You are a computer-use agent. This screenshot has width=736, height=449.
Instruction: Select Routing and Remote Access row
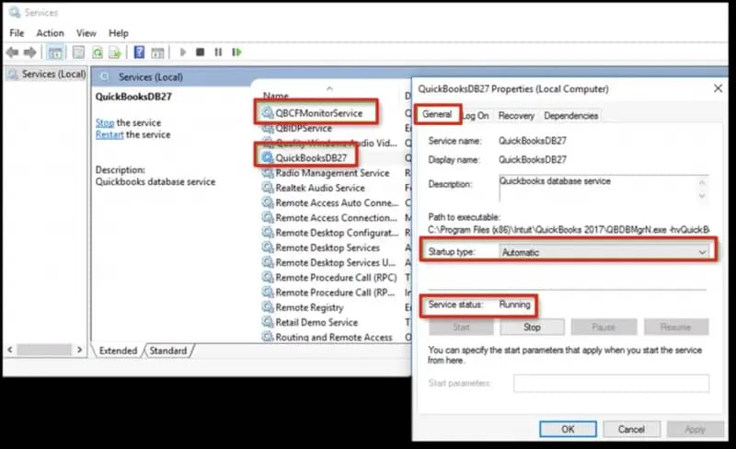(333, 338)
